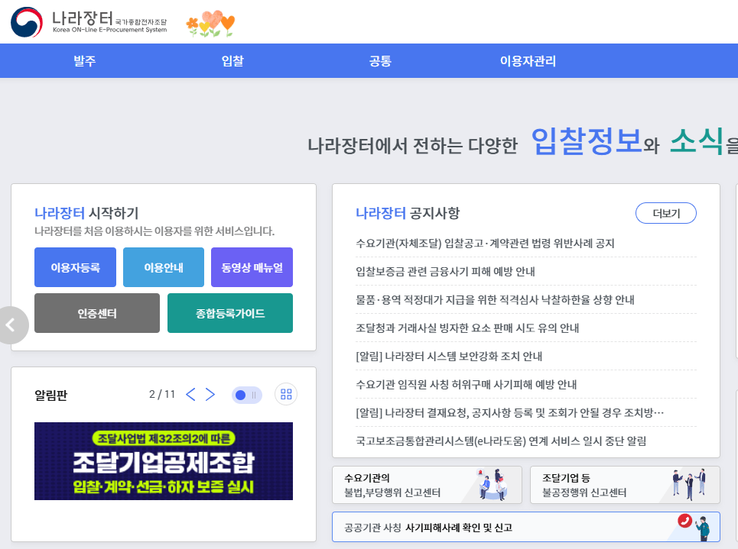Open the 발주 menu
Screen dimensions: 738x549
click(x=85, y=60)
